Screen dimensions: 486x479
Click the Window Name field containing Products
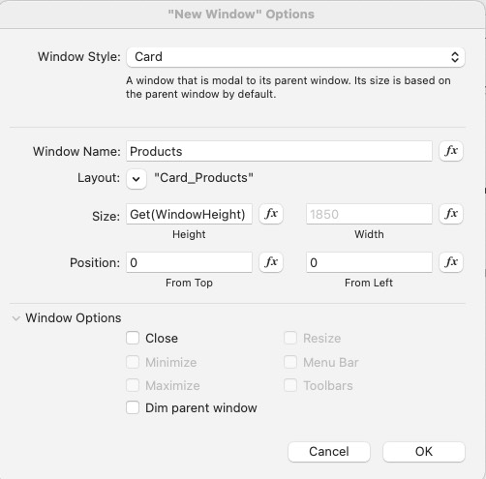tap(279, 151)
